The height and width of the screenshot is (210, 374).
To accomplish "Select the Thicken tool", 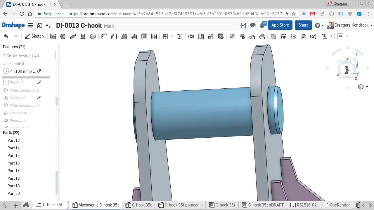I will tap(93, 36).
